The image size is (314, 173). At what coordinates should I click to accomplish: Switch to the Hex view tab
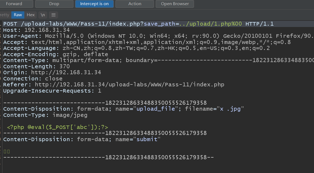[x=31, y=15]
